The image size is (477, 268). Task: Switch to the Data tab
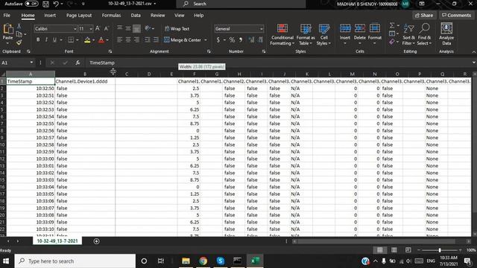(x=136, y=15)
